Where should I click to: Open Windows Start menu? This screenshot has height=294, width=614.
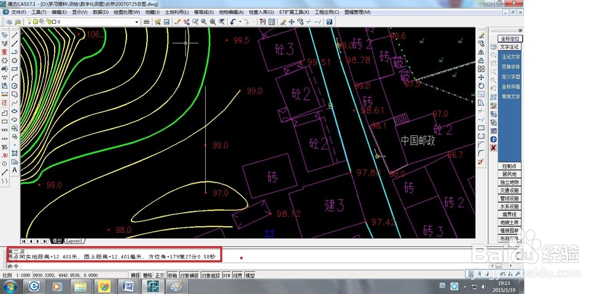10,287
